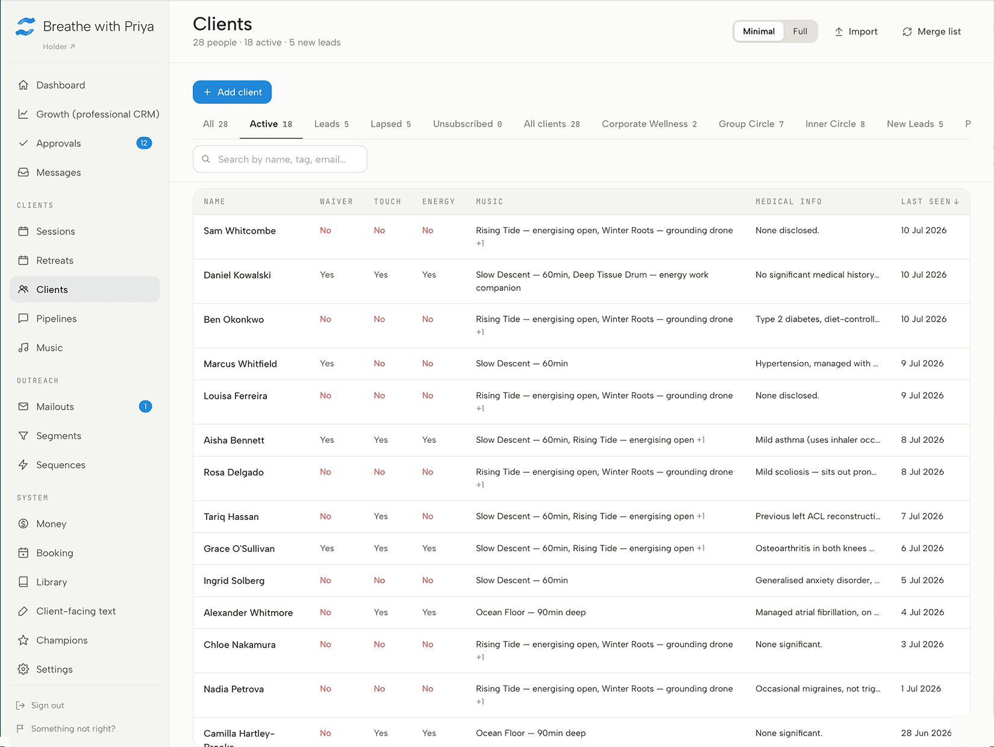Image resolution: width=994 pixels, height=747 pixels.
Task: Click the Library book icon
Action: pos(23,582)
